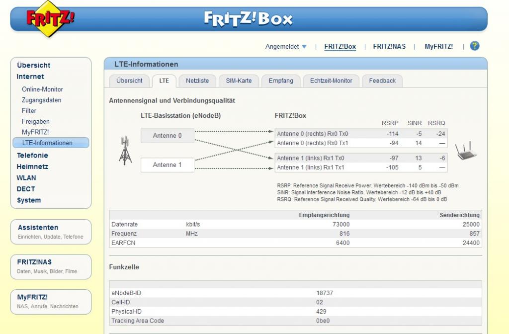Viewport: 509px width, 334px height.
Task: Click the Antenne 0 base station box
Action: (167, 136)
